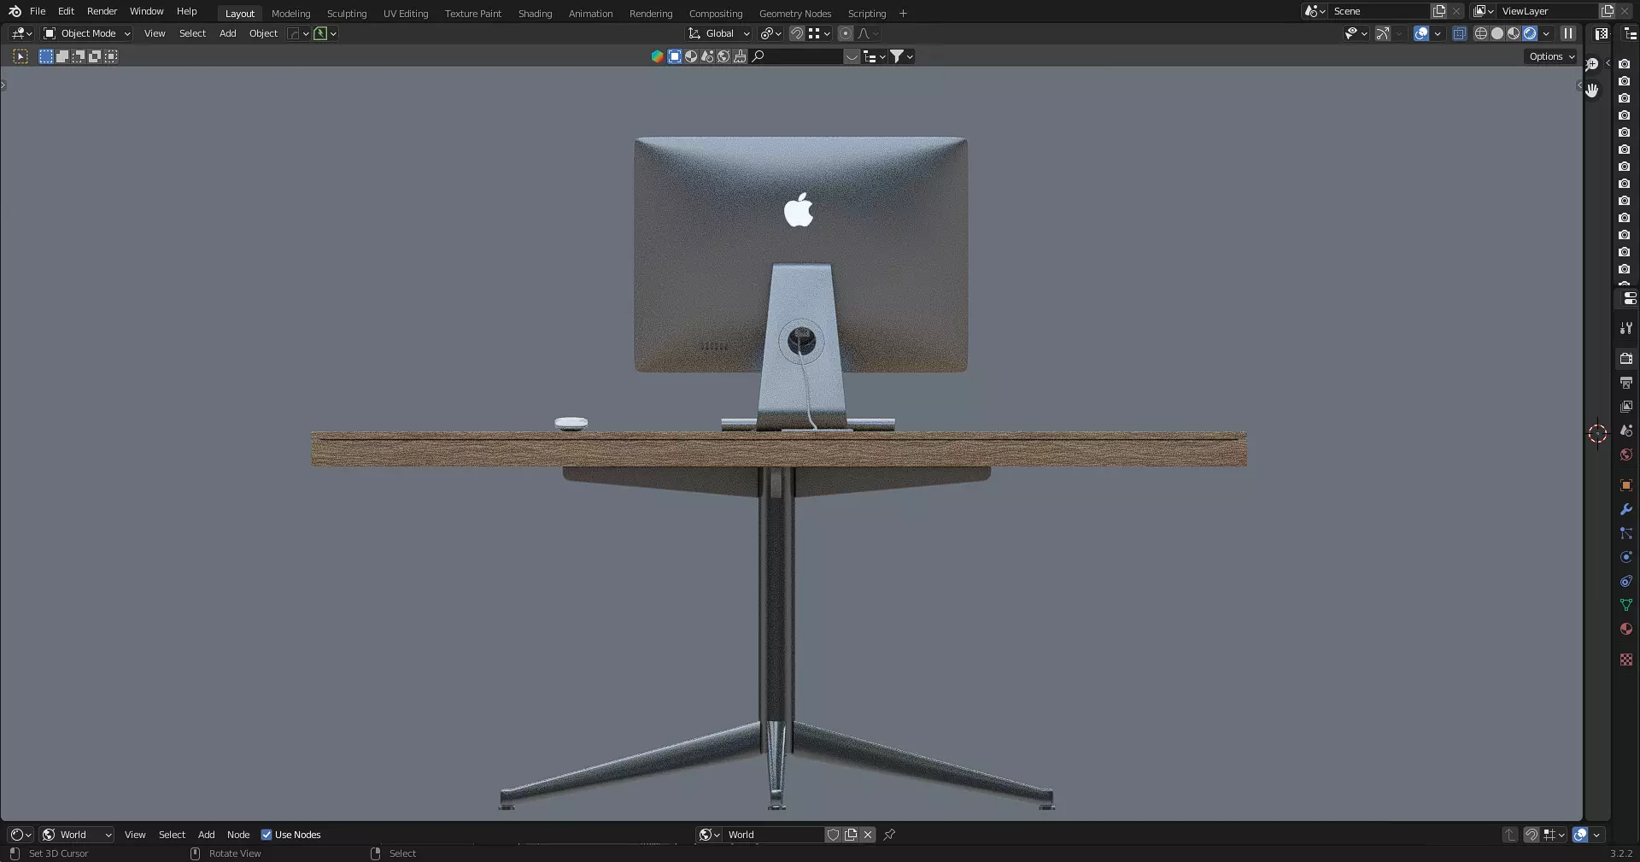Viewport: 1640px width, 862px height.
Task: Open the Particle properties tab
Action: pos(1626,533)
